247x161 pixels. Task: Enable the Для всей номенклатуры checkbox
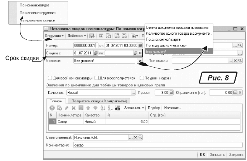click(49, 78)
